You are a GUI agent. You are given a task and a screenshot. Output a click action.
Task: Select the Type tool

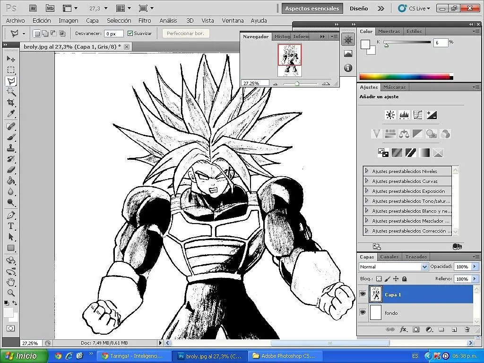pyautogui.click(x=11, y=226)
